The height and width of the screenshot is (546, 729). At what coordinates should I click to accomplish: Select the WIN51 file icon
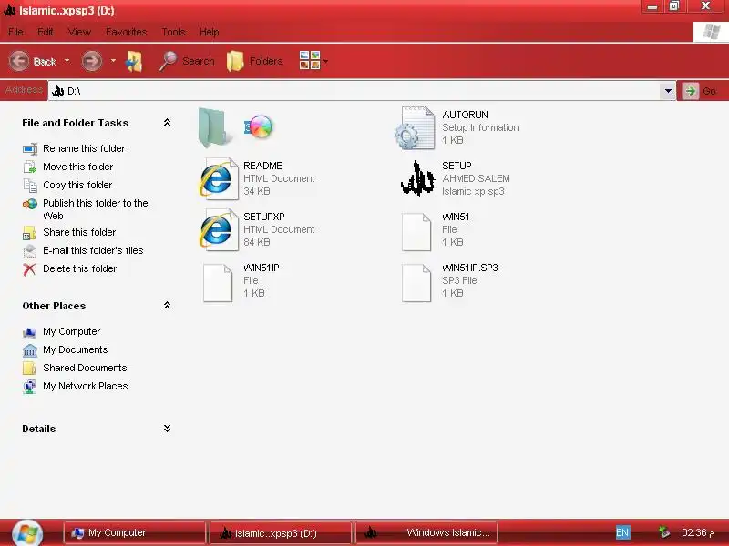tap(416, 232)
